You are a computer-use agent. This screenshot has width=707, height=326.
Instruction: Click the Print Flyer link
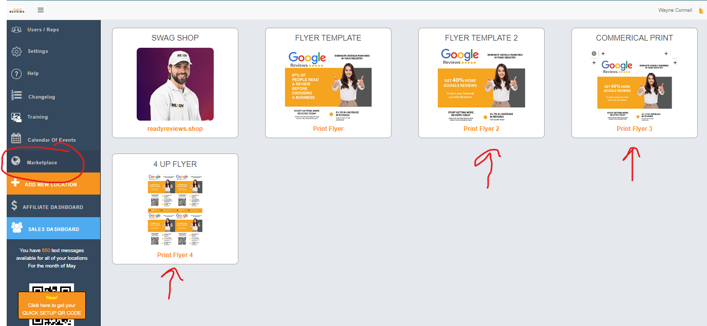click(328, 129)
